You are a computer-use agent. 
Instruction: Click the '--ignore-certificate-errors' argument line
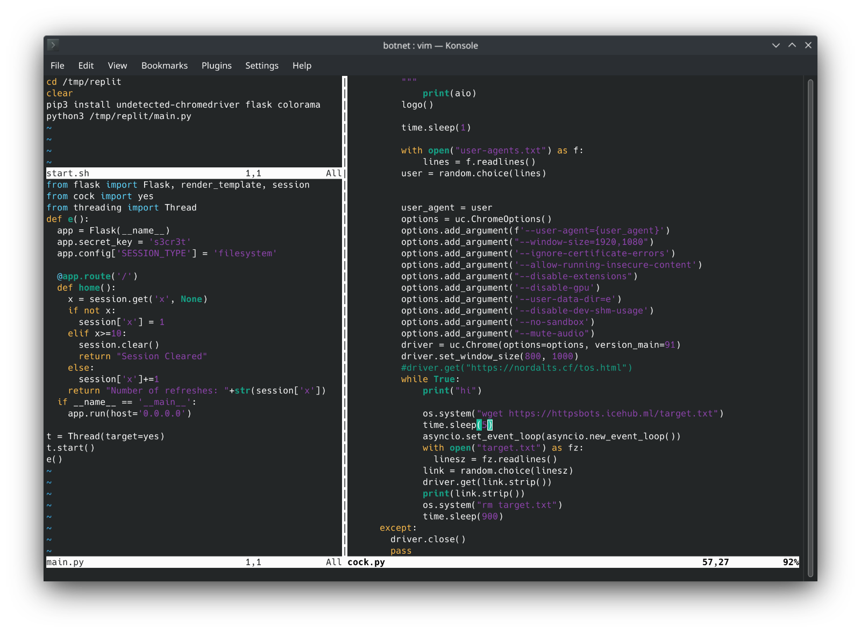click(x=538, y=254)
